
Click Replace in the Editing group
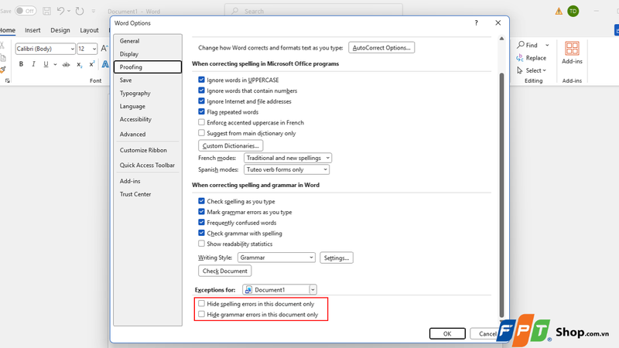click(532, 57)
